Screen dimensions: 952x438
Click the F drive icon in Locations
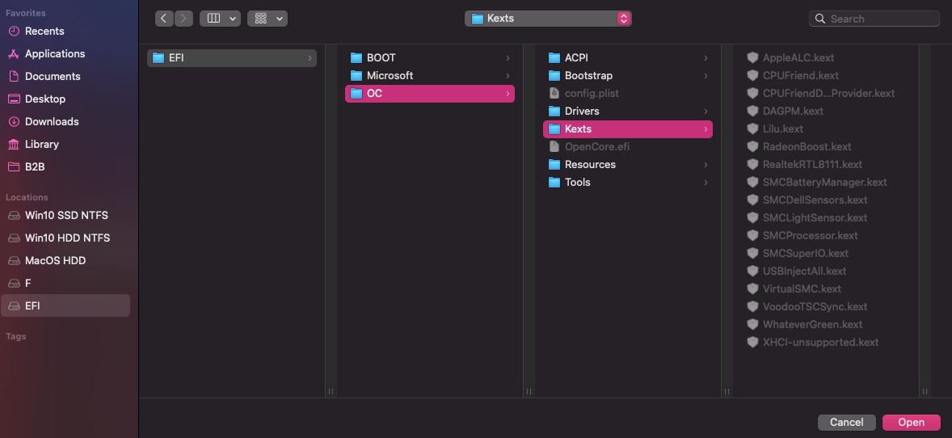tap(14, 283)
